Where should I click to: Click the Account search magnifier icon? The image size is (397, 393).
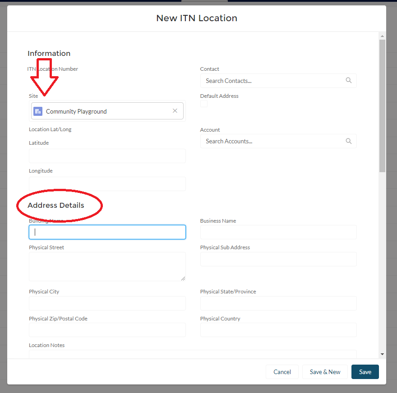[348, 141]
